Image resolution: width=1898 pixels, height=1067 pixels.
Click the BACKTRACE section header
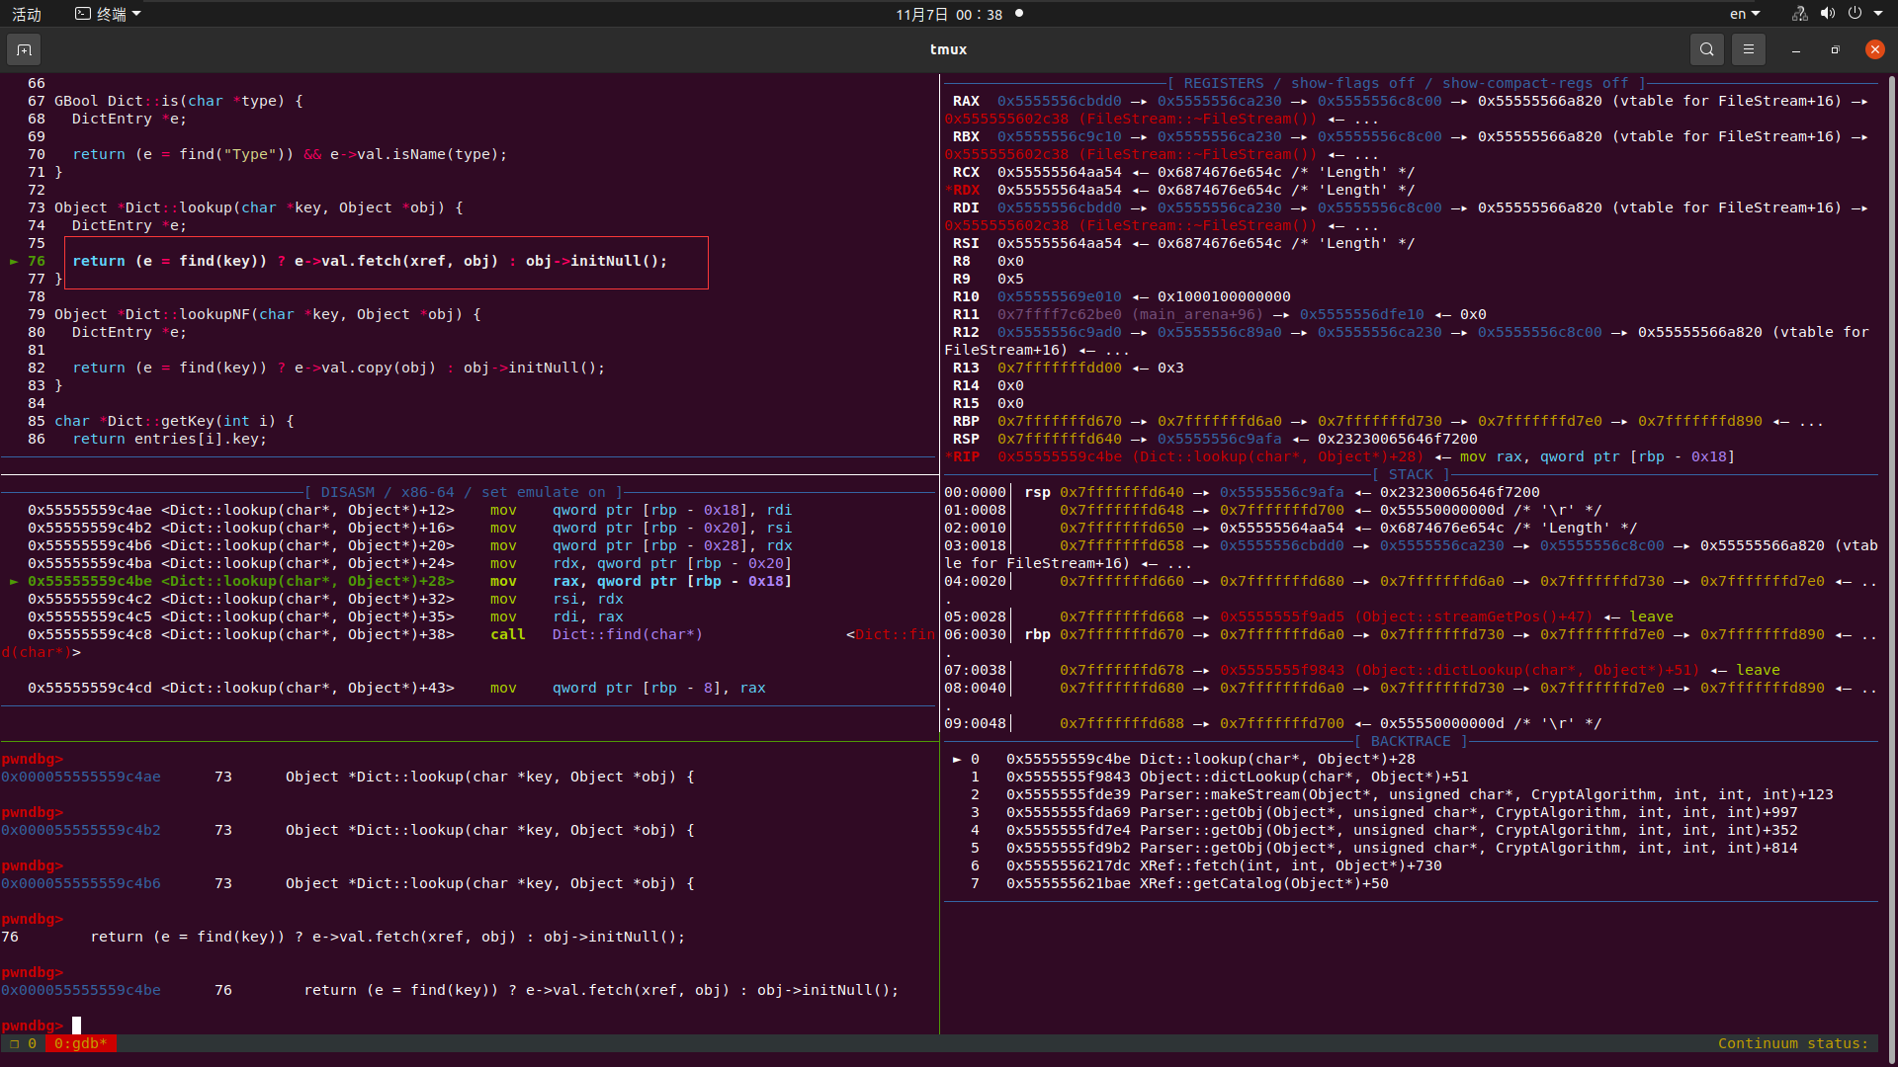1411,741
